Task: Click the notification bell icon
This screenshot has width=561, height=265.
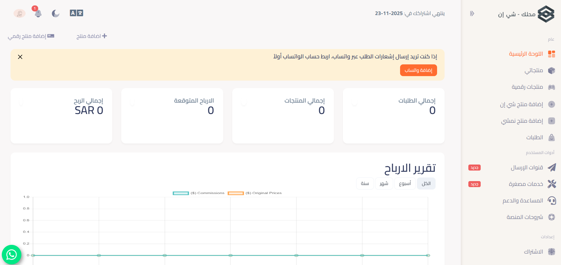Action: coord(38,14)
